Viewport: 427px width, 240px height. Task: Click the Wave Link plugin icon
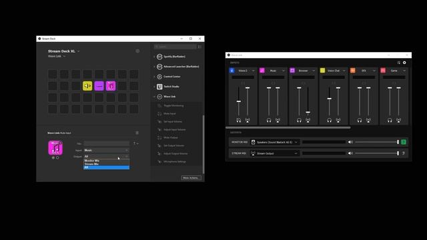(159, 97)
